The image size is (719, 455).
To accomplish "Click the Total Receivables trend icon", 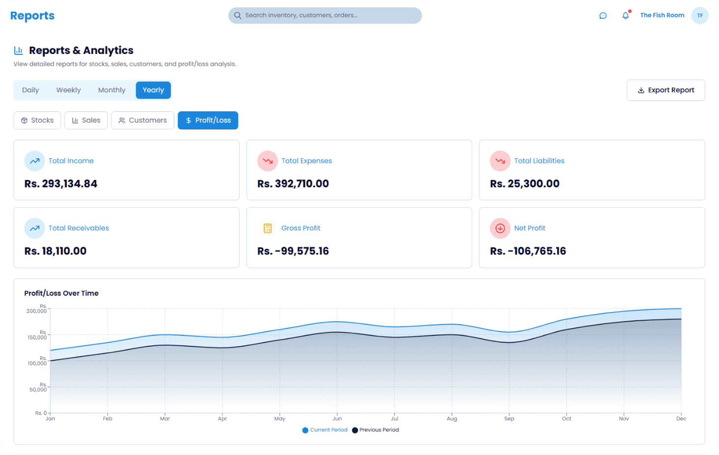I will click(34, 228).
